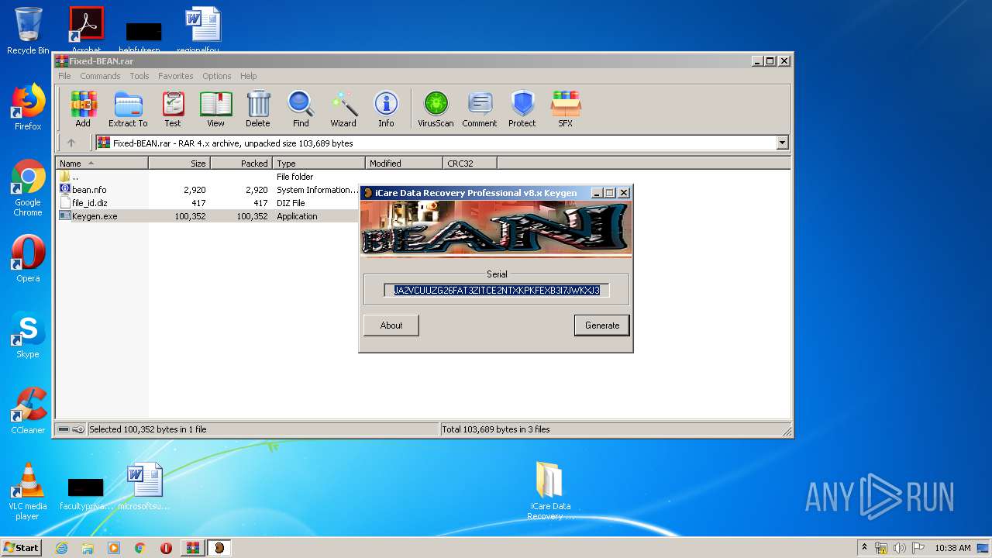This screenshot has width=992, height=558.
Task: Sort by Modified column header
Action: coord(404,164)
